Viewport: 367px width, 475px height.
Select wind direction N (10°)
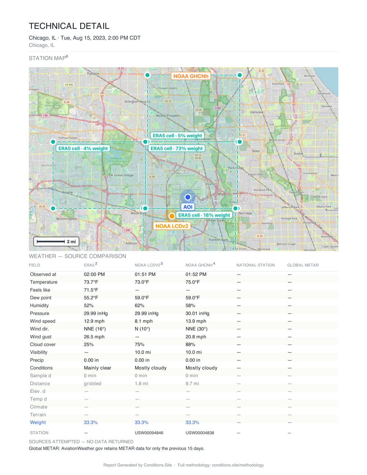[142, 329]
